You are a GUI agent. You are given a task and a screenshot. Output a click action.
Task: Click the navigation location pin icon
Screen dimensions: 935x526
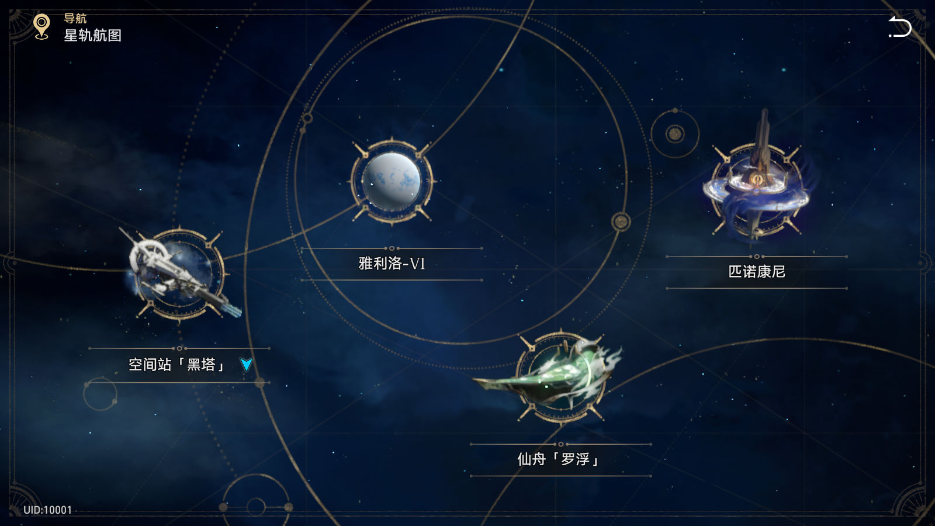[41, 27]
